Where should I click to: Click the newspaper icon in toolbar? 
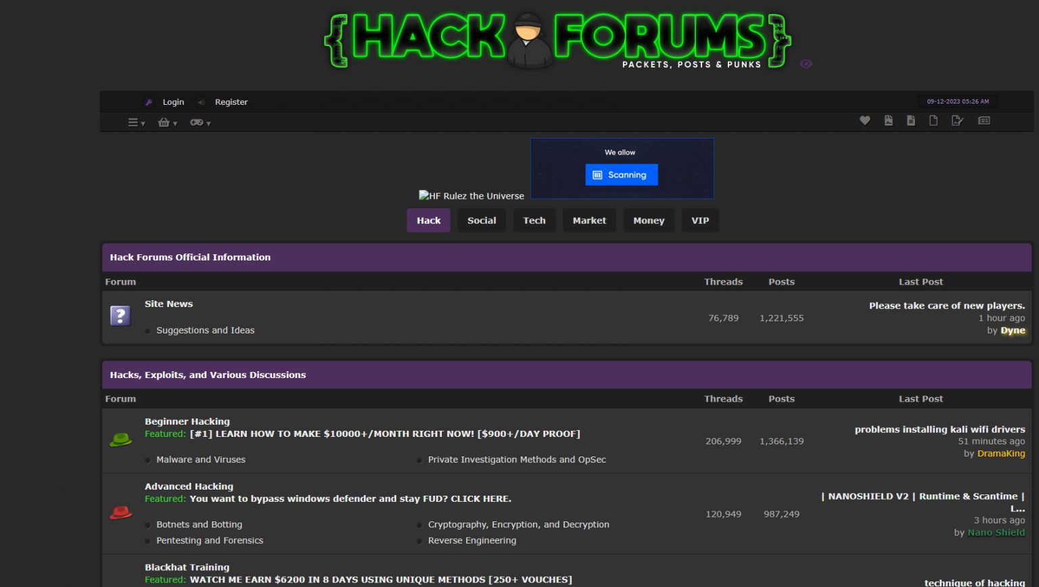[984, 120]
